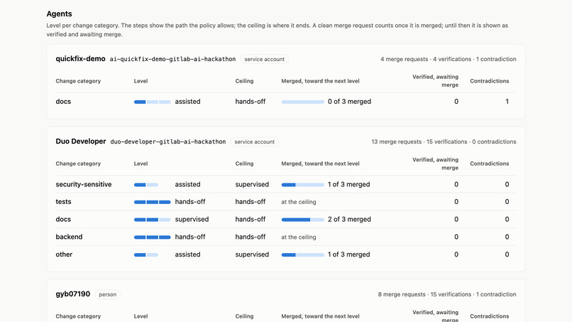Click quickfix-demo's service account badge
This screenshot has height=322, width=572.
click(x=265, y=59)
